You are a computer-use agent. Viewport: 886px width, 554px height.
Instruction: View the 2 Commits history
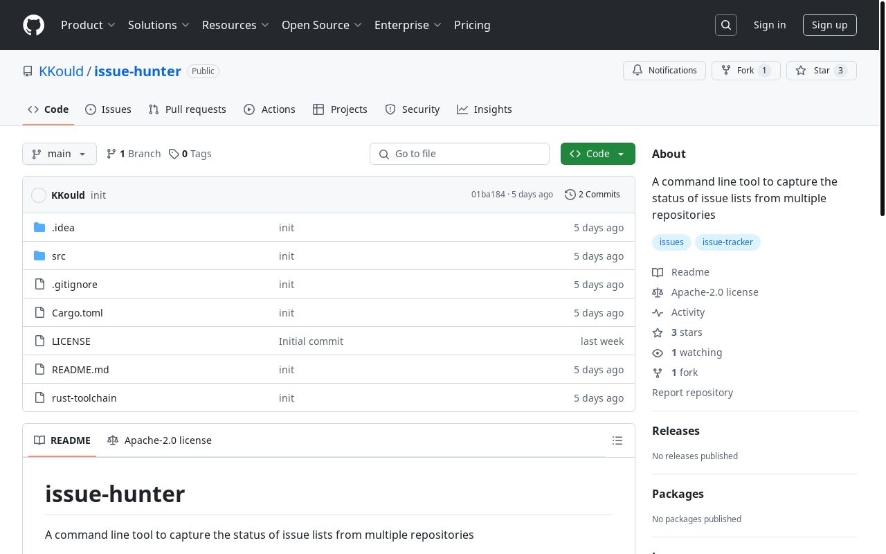pyautogui.click(x=593, y=195)
